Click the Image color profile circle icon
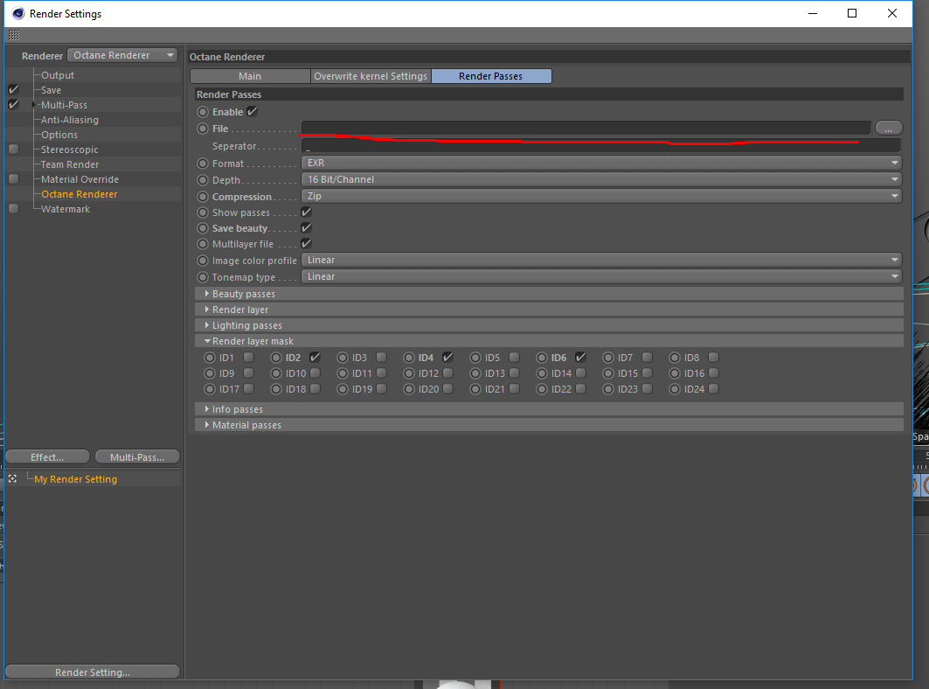Viewport: 929px width, 689px height. coord(204,261)
